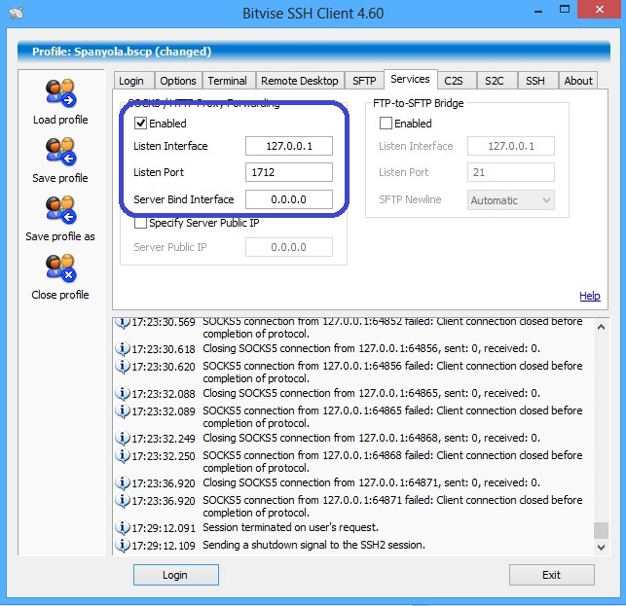Click the Load profile label
The image size is (626, 606).
60,120
